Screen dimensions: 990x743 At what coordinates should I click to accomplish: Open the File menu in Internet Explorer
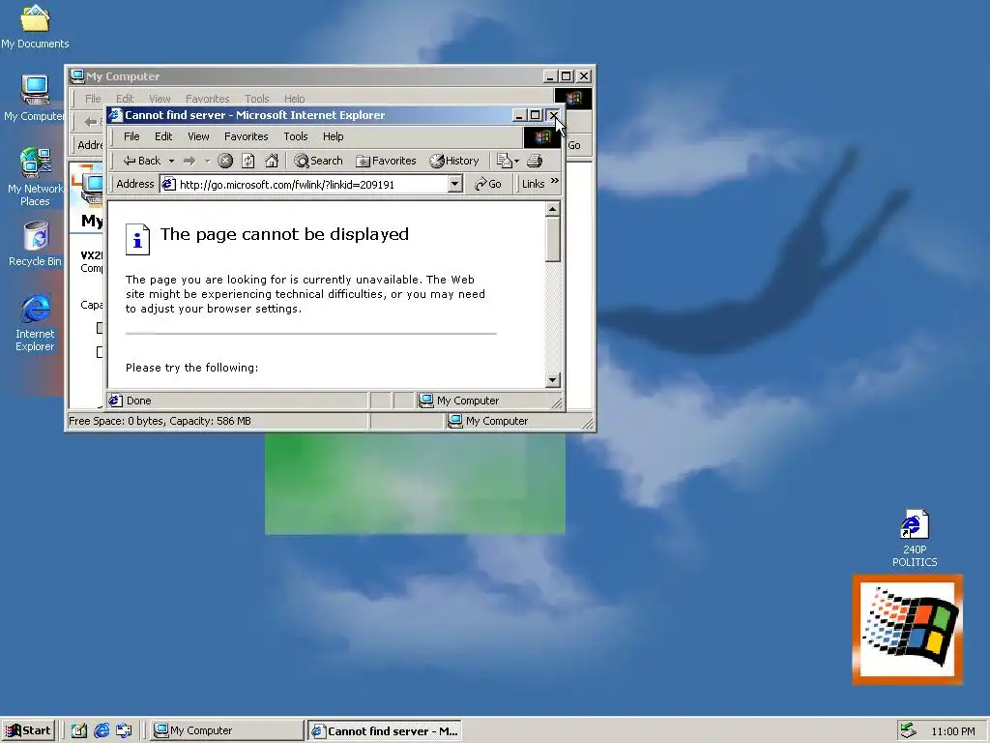(x=131, y=136)
